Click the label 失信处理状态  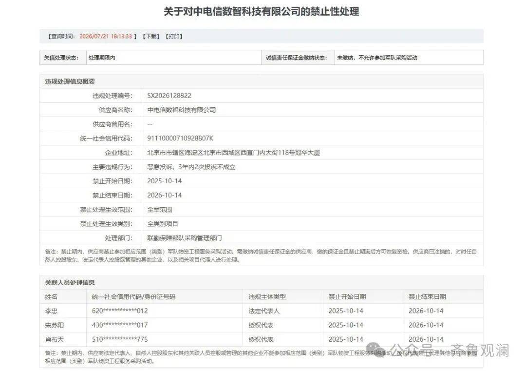tap(61, 58)
